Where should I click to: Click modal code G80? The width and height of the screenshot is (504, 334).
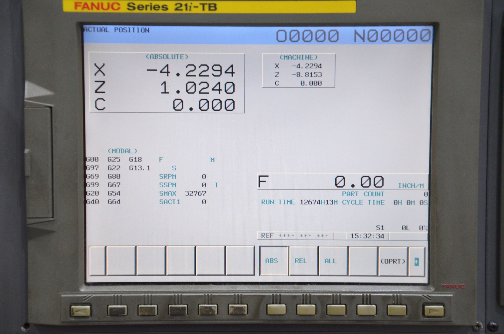[114, 176]
